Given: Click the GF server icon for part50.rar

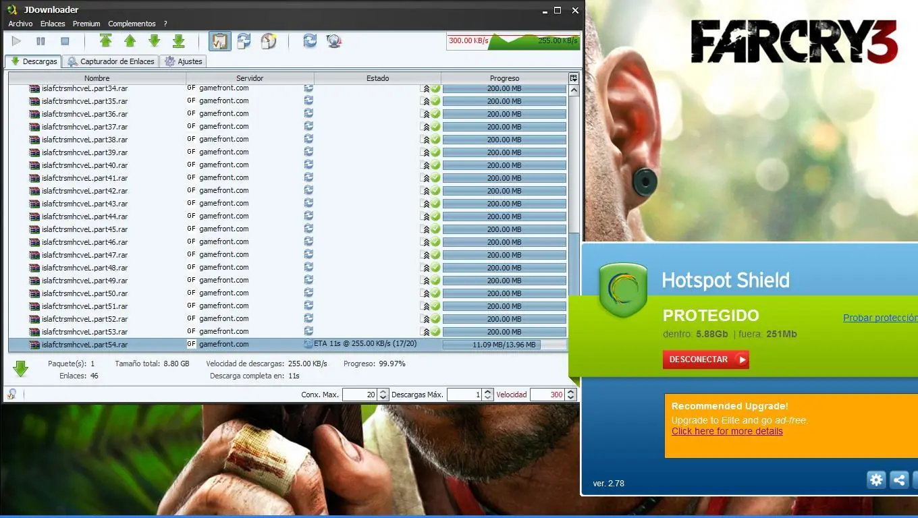Looking at the screenshot, I should click(x=192, y=293).
